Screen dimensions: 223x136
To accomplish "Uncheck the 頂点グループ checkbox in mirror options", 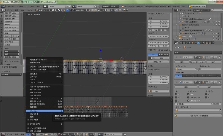I will coord(189,101).
